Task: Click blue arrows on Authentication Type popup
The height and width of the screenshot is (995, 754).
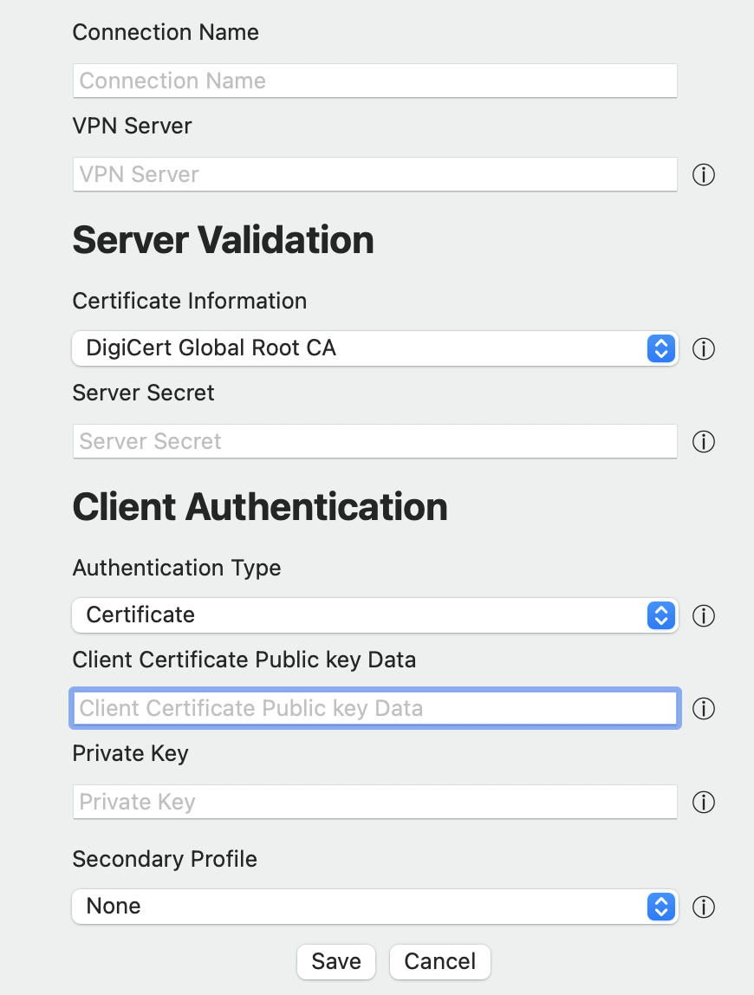Action: (x=660, y=615)
